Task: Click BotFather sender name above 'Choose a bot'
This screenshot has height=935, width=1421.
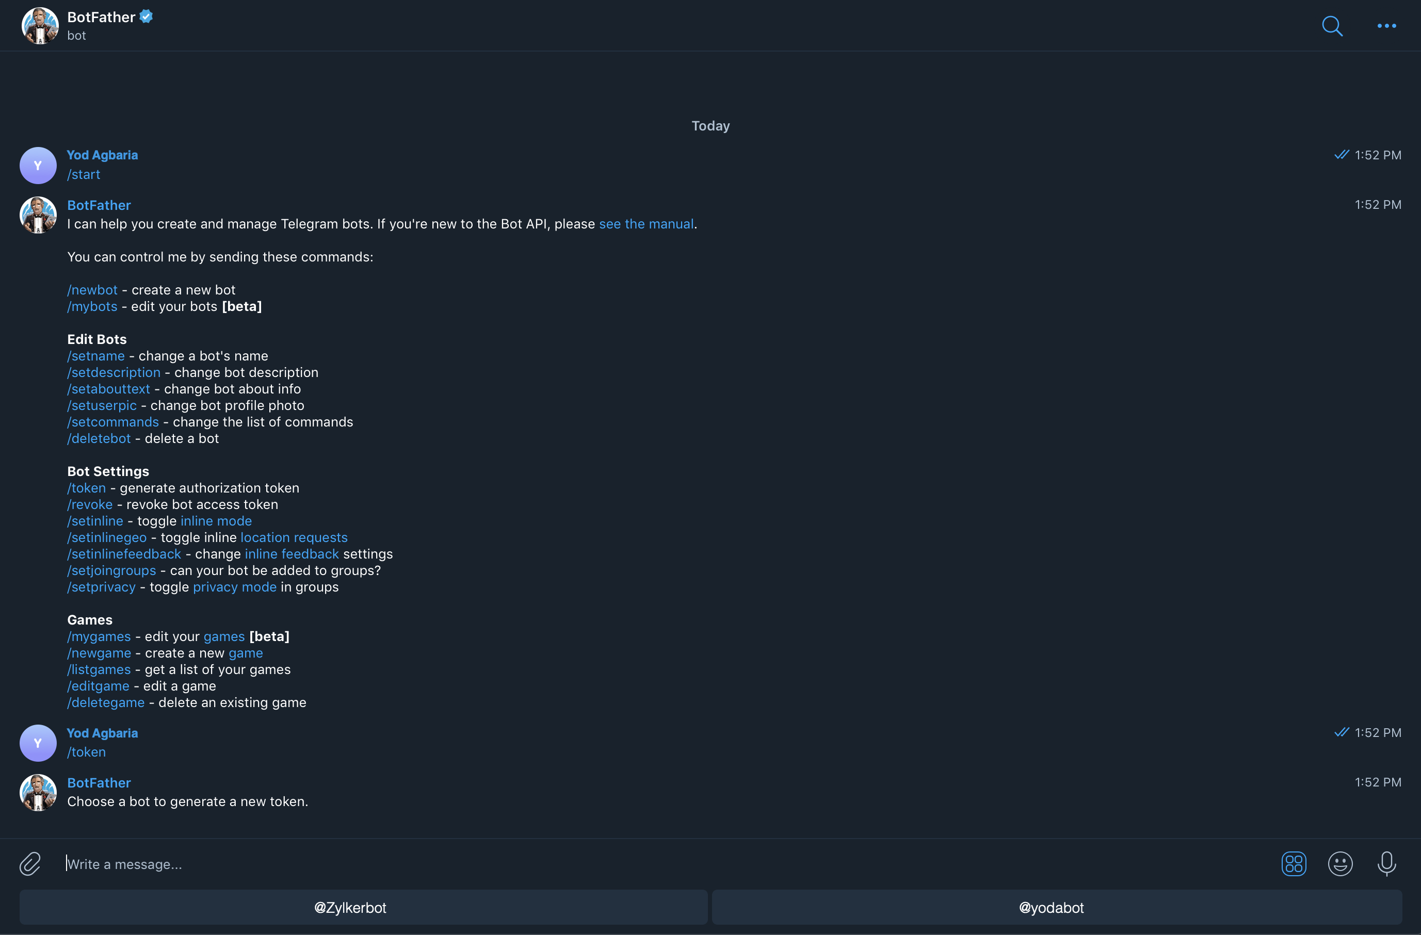Action: [99, 783]
